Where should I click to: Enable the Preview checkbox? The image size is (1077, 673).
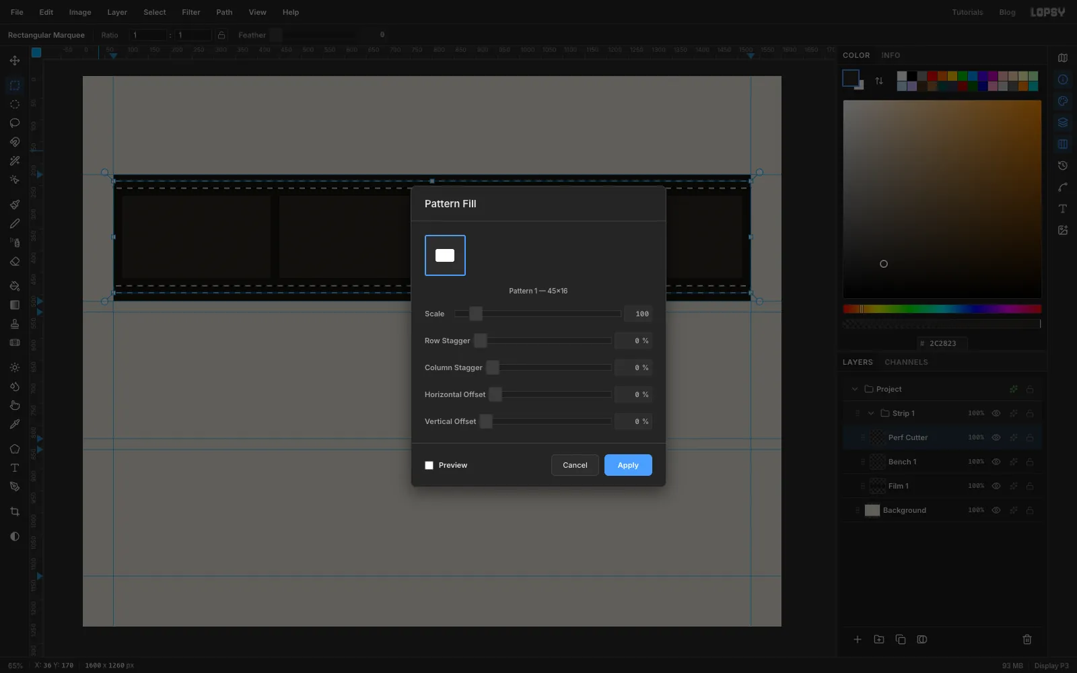tap(429, 465)
